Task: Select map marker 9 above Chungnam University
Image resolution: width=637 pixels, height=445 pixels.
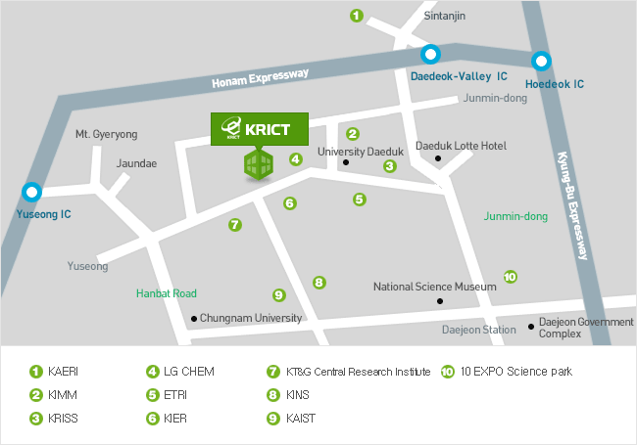Action: (x=278, y=295)
